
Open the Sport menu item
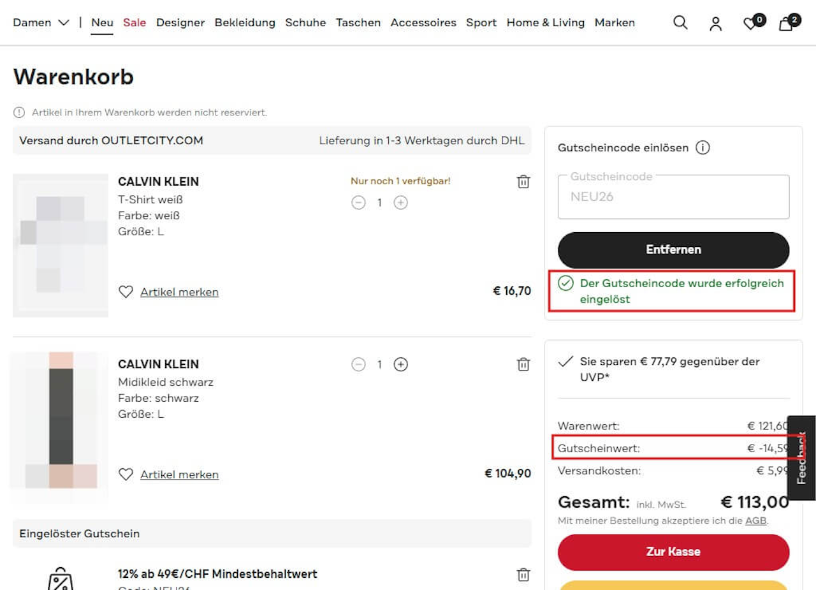[x=481, y=23]
